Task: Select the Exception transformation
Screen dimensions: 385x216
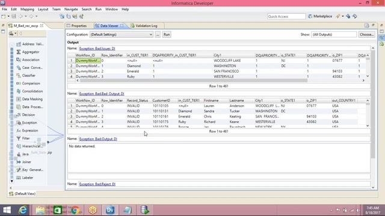Action: point(26,122)
